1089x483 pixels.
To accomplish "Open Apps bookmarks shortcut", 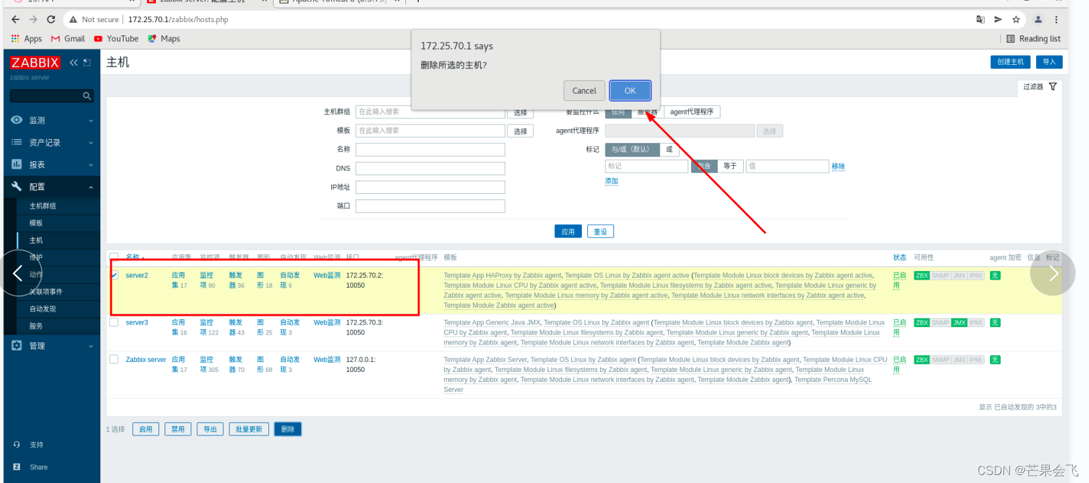I will point(27,39).
